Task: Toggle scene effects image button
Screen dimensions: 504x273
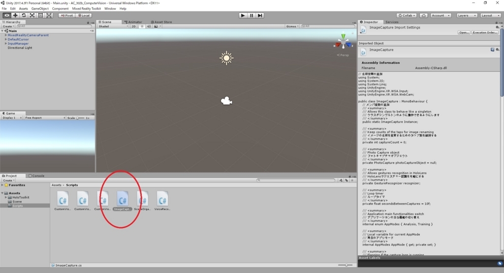Action: pos(156,27)
